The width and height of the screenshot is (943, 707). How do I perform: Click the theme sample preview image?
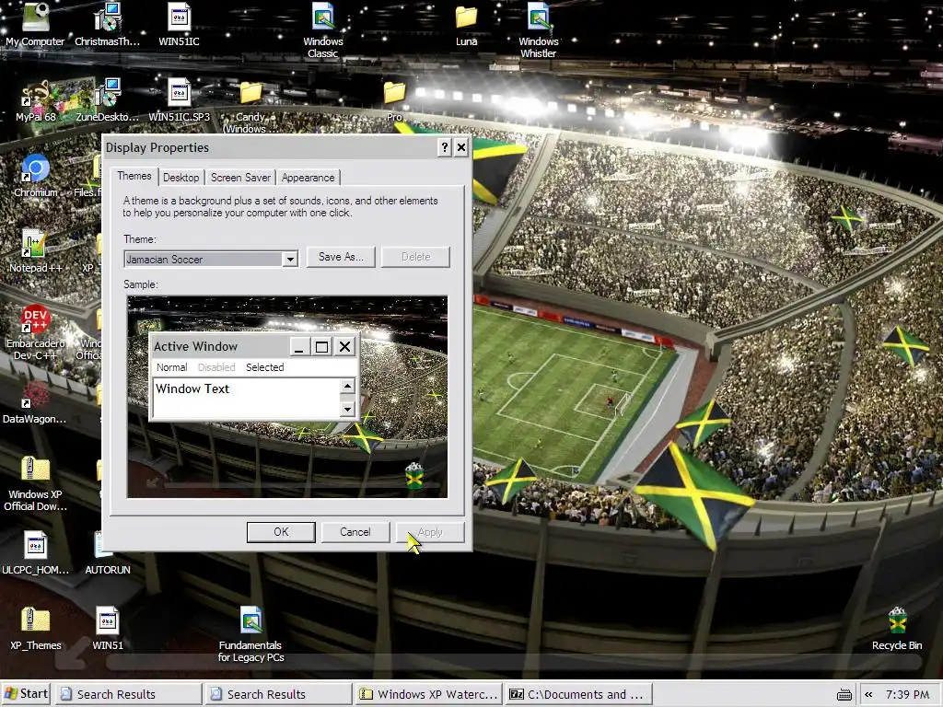287,397
